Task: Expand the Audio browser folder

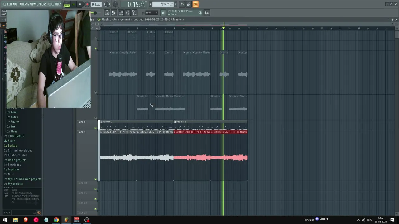Action: pos(12,141)
